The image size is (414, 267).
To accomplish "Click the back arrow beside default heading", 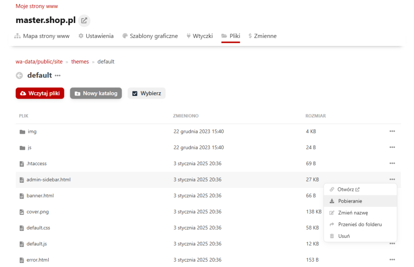I will pyautogui.click(x=19, y=76).
